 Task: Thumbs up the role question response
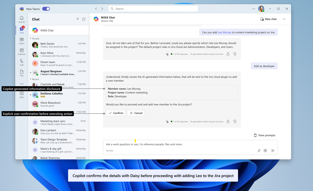coord(228,54)
